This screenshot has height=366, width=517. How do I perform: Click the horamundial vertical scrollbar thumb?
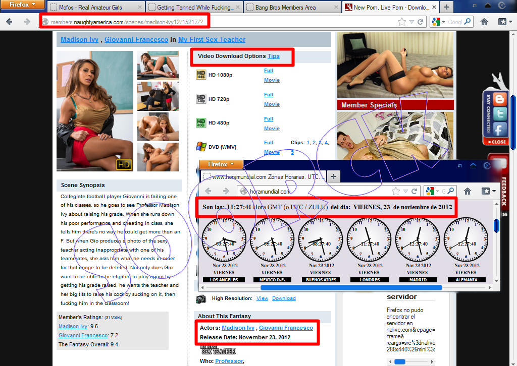tap(497, 226)
